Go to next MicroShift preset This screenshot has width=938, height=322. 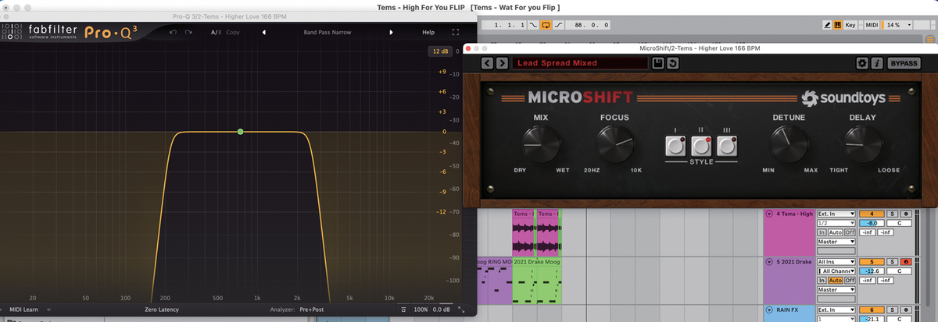coord(502,63)
